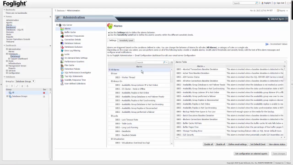Open Performance Counters icon
Viewport: 293px width, 165px height.
pyautogui.click(x=62, y=61)
